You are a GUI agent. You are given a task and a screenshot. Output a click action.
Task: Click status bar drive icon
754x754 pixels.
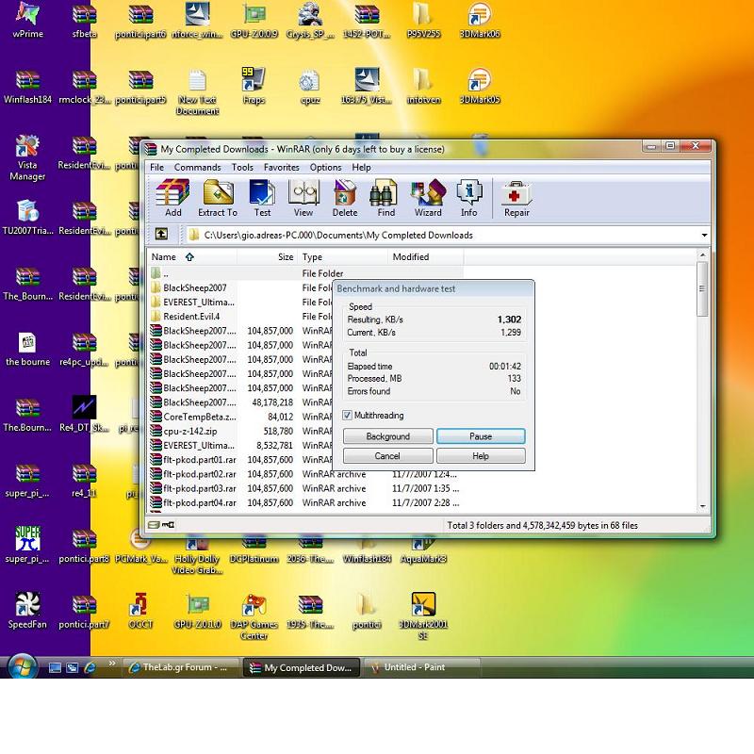tap(154, 525)
